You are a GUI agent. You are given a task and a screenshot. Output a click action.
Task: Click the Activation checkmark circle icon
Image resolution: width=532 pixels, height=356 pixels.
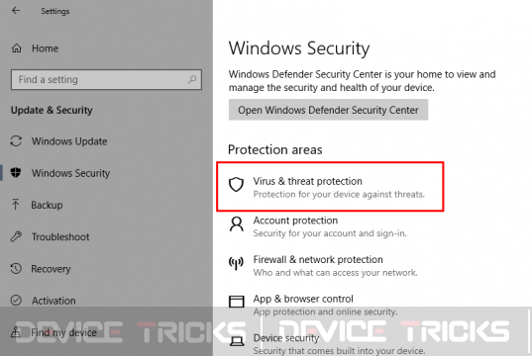coord(16,301)
